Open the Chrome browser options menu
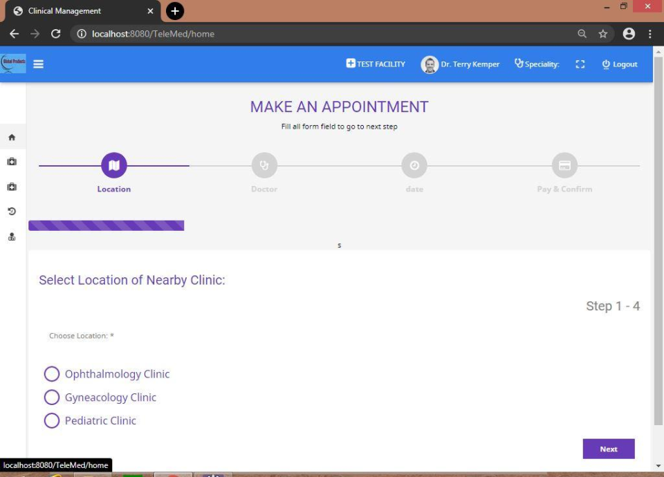Image resolution: width=664 pixels, height=477 pixels. [x=649, y=33]
